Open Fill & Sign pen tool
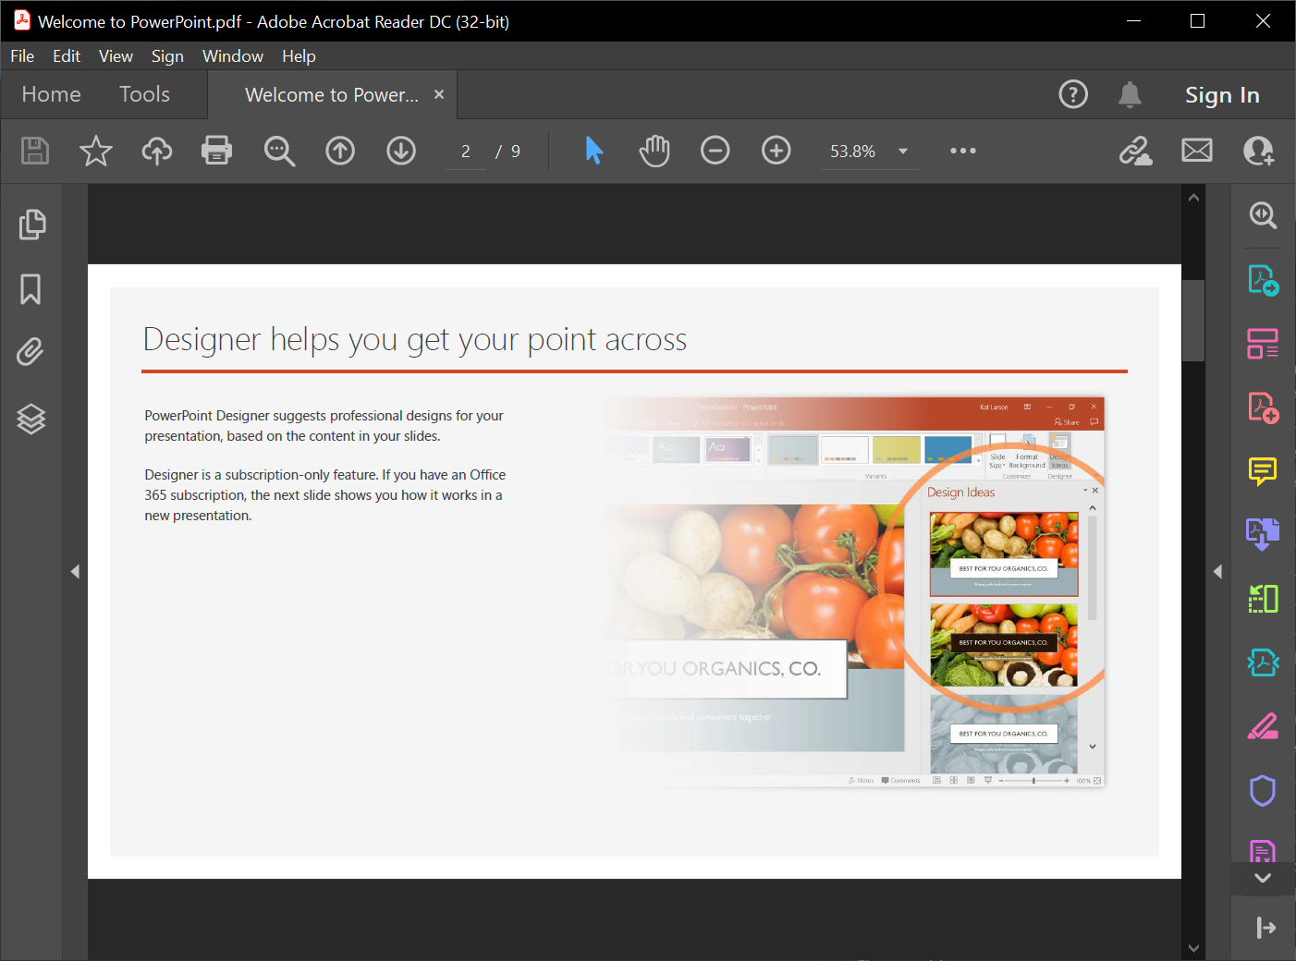The height and width of the screenshot is (961, 1296). coord(1263,726)
